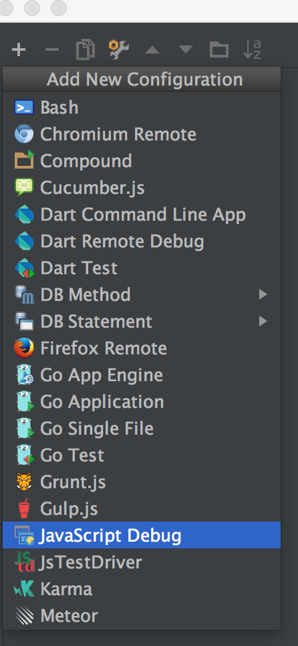Image resolution: width=298 pixels, height=646 pixels.
Task: Click the Go Application gopher icon
Action: [24, 402]
